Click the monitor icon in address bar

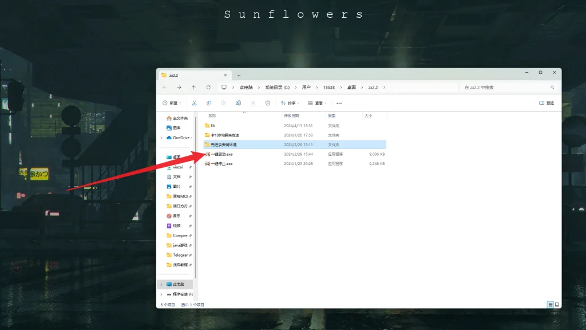click(224, 87)
